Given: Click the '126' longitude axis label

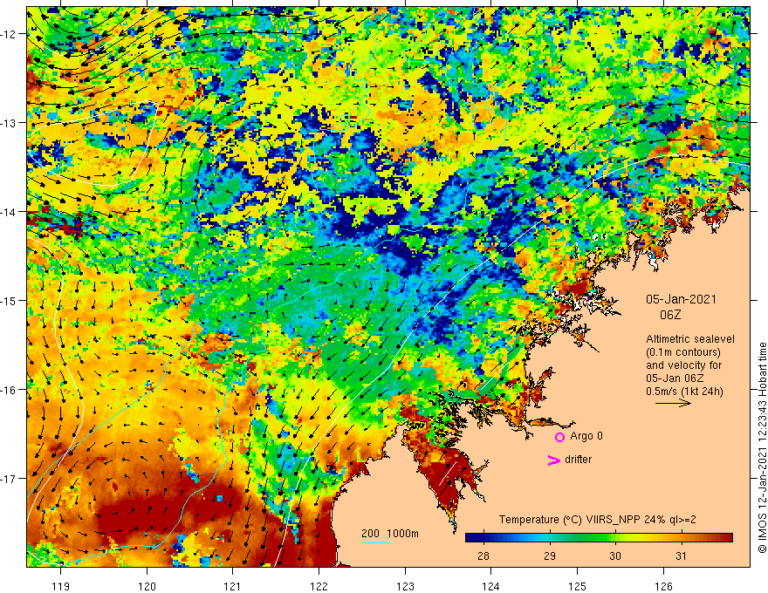Looking at the screenshot, I should [x=663, y=586].
